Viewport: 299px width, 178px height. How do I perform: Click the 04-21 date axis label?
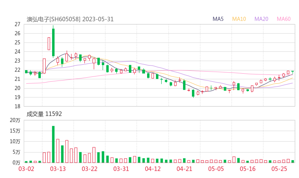[x=184, y=169]
